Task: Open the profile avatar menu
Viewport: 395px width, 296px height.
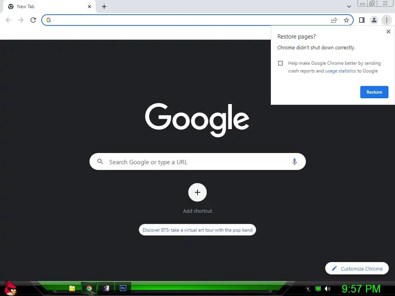Action: [x=374, y=20]
